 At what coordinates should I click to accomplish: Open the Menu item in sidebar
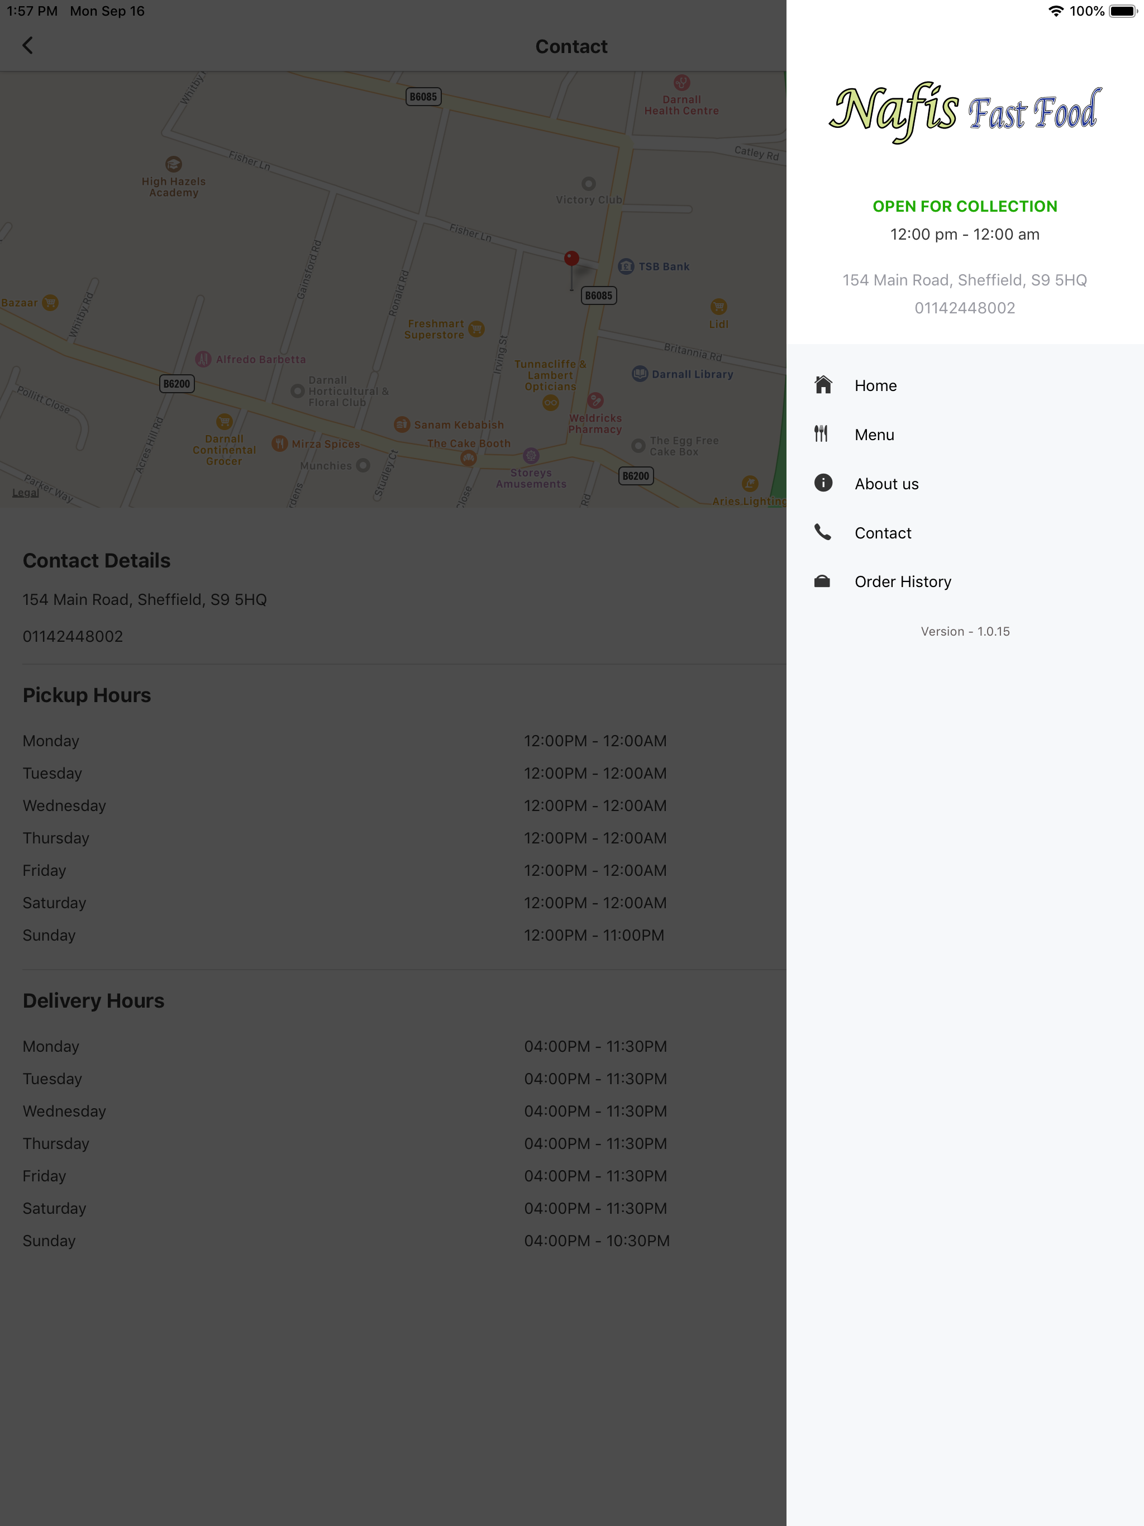coord(965,435)
